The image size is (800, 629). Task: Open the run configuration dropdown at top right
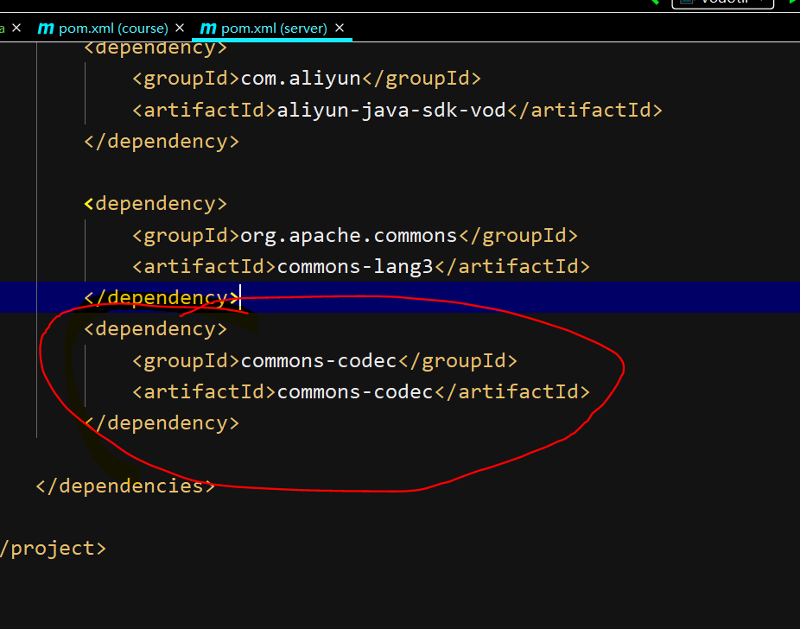723,3
